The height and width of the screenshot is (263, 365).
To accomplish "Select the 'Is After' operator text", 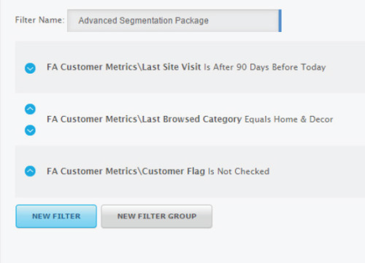I will 219,67.
